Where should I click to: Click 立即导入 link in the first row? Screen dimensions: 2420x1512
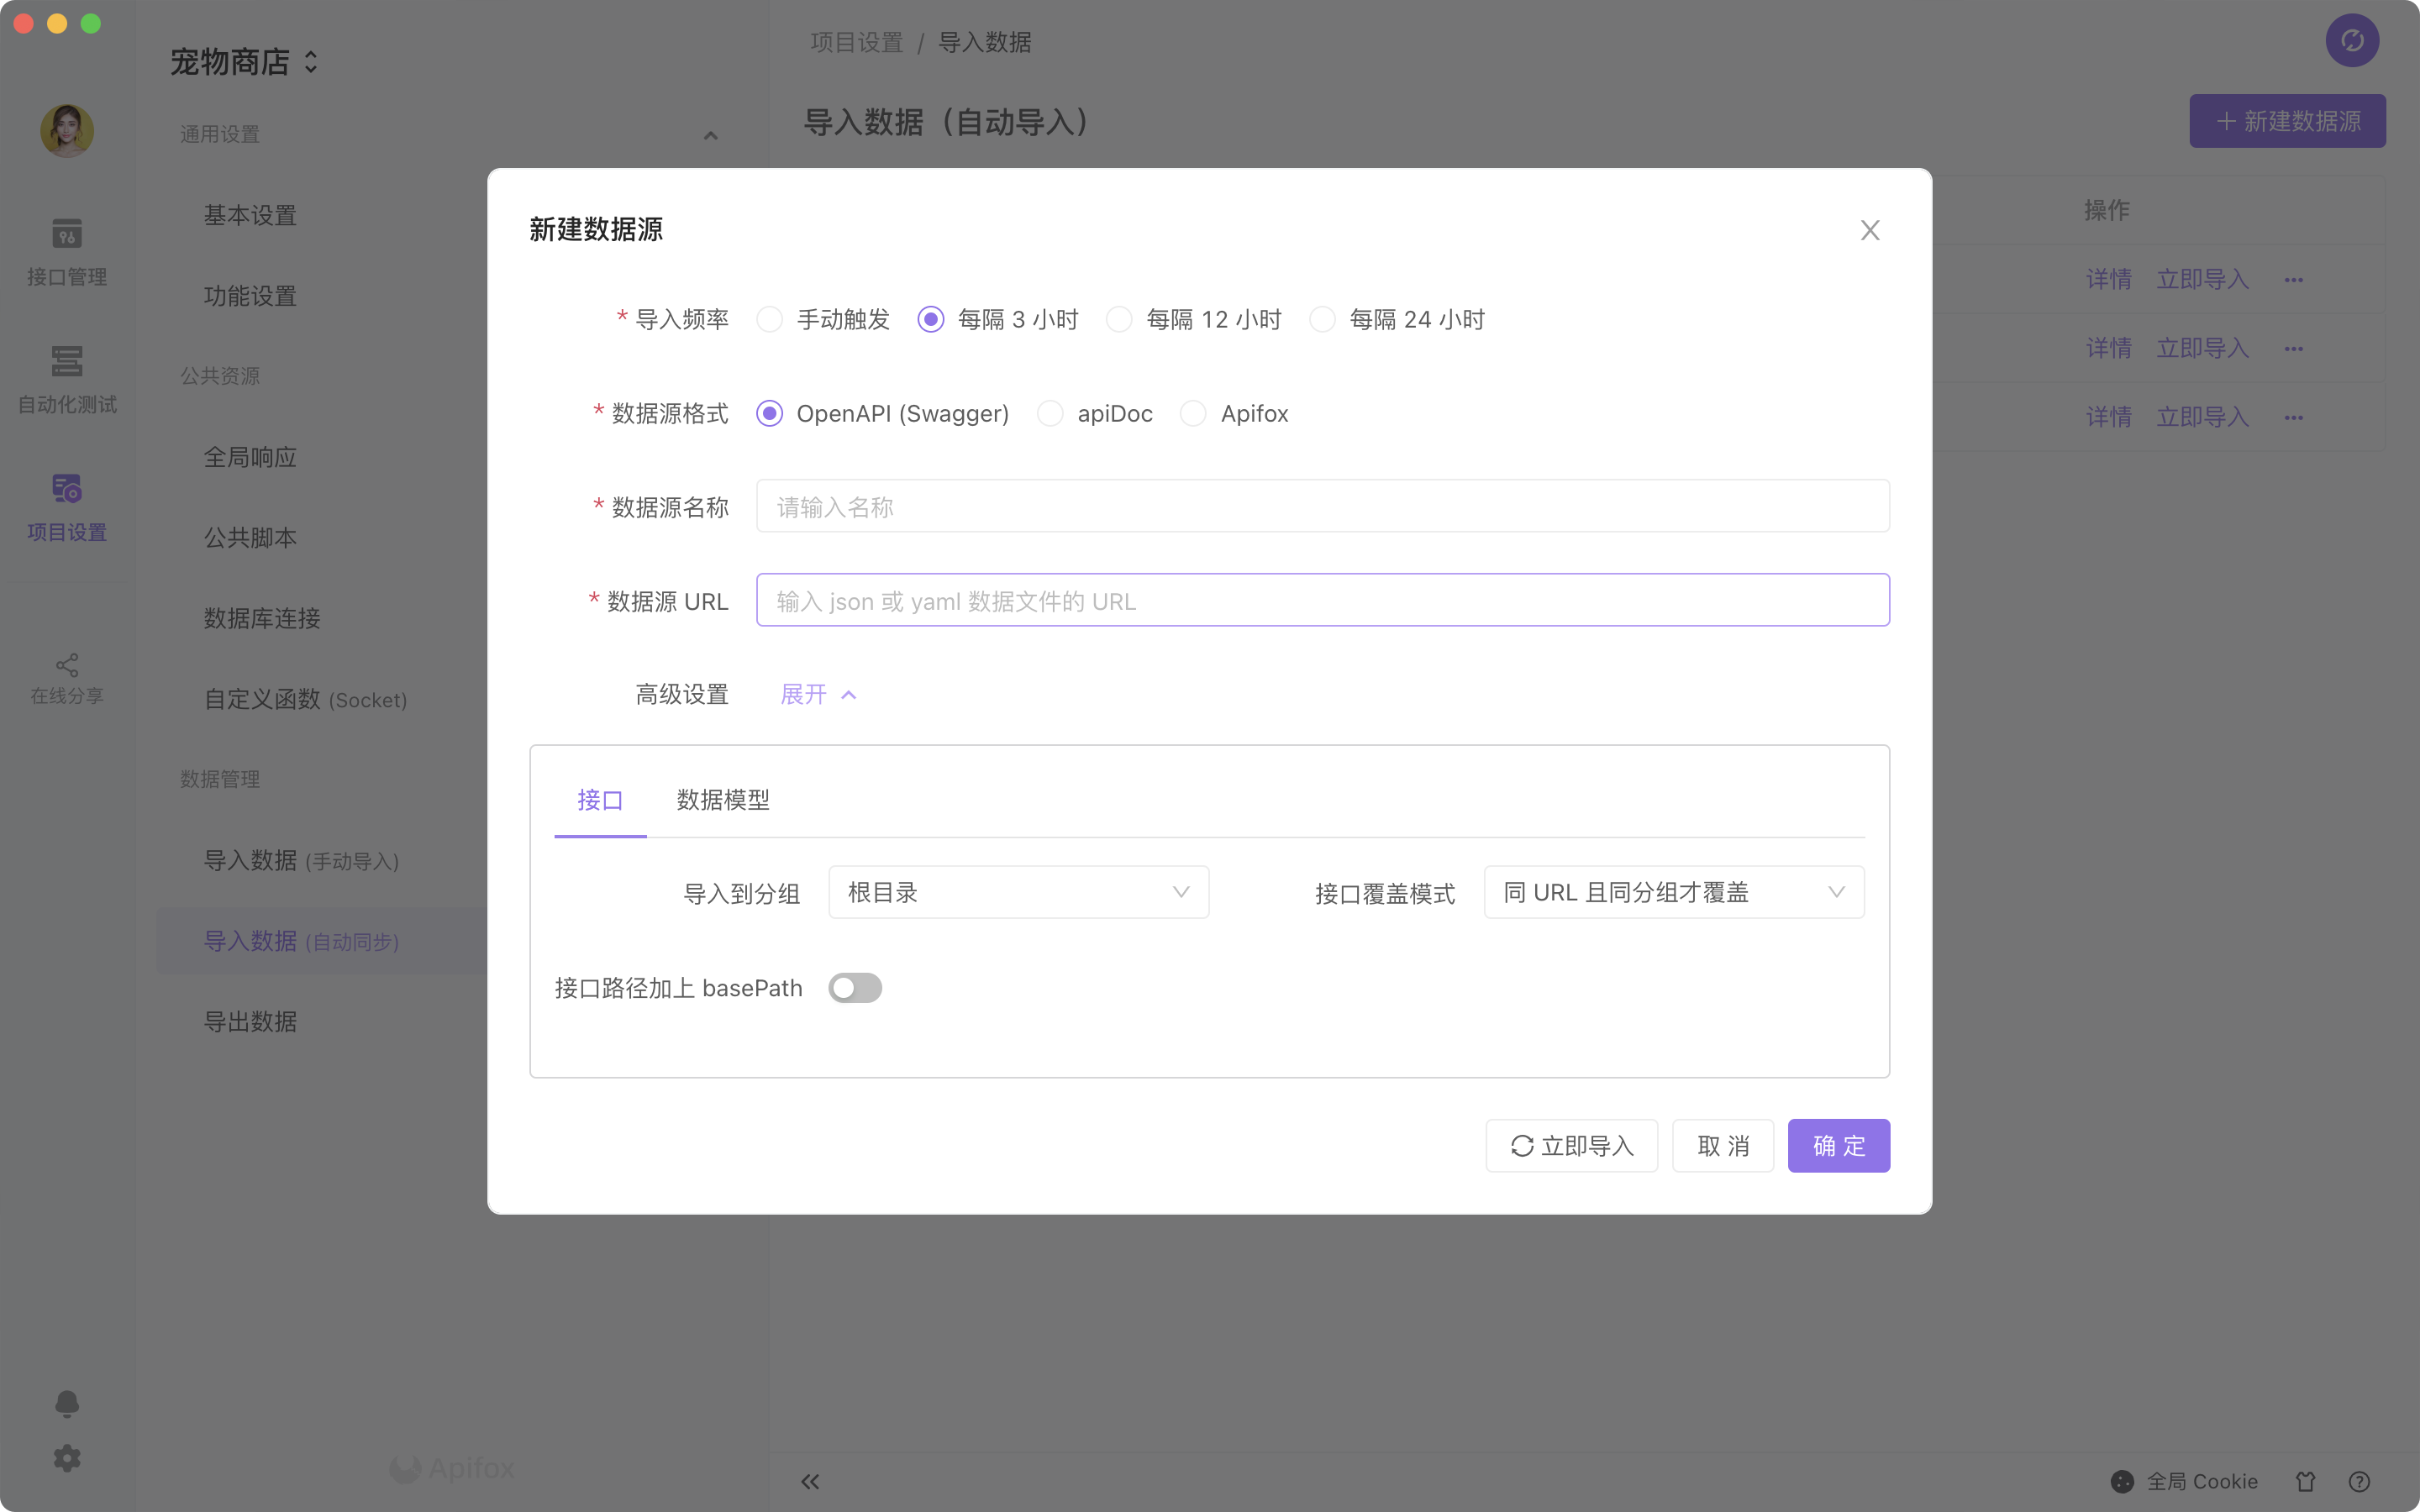[2203, 279]
